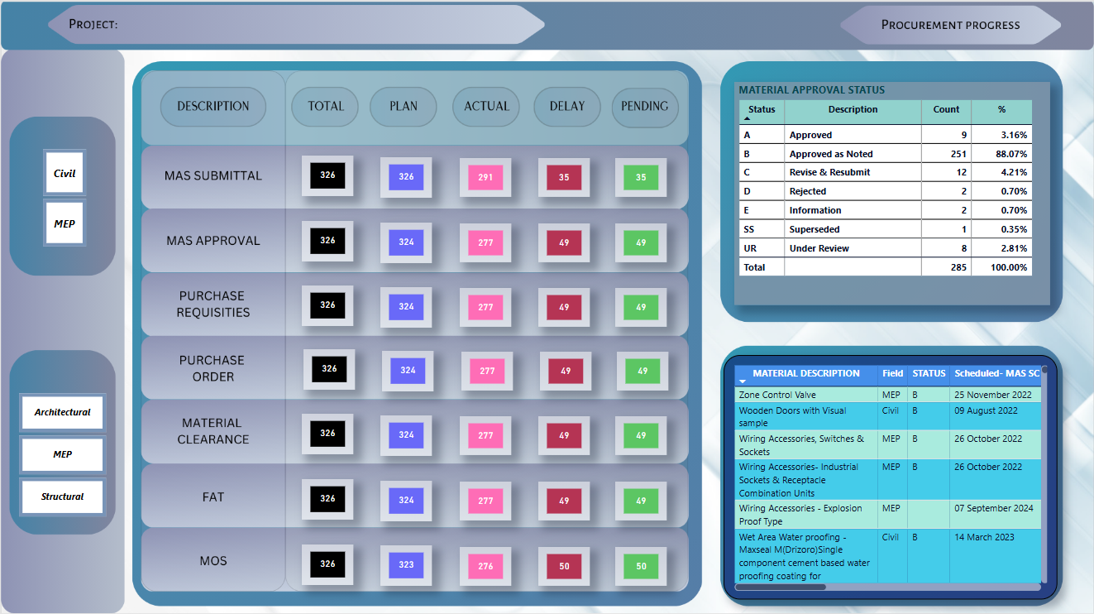Click MOS actual card 276

485,566
